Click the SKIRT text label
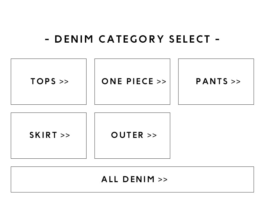Viewport: 265px width, 224px height. (x=43, y=135)
